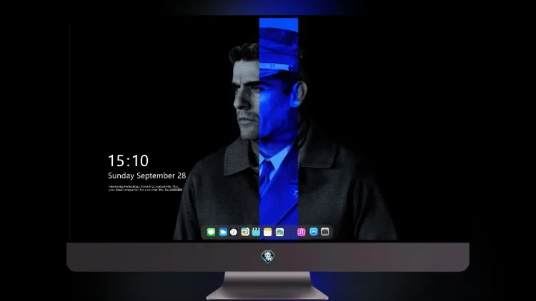
Task: Click the mascot logo on monitor chin
Action: click(x=268, y=257)
